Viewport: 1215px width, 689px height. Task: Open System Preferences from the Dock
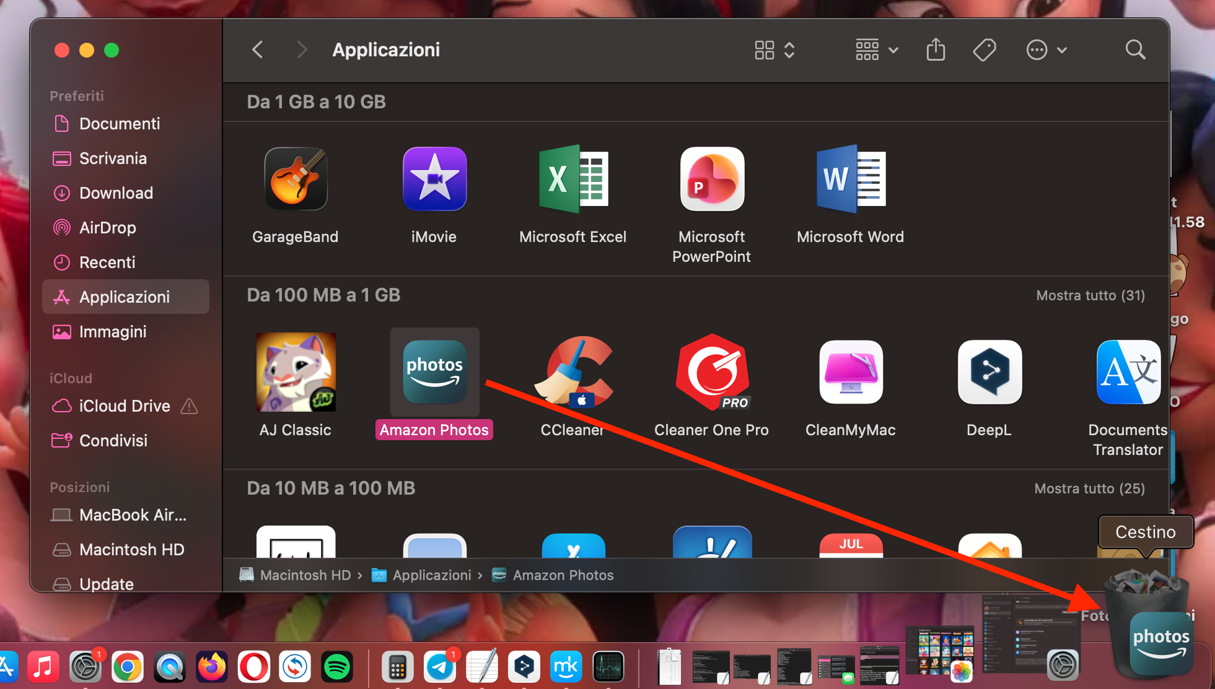(86, 667)
